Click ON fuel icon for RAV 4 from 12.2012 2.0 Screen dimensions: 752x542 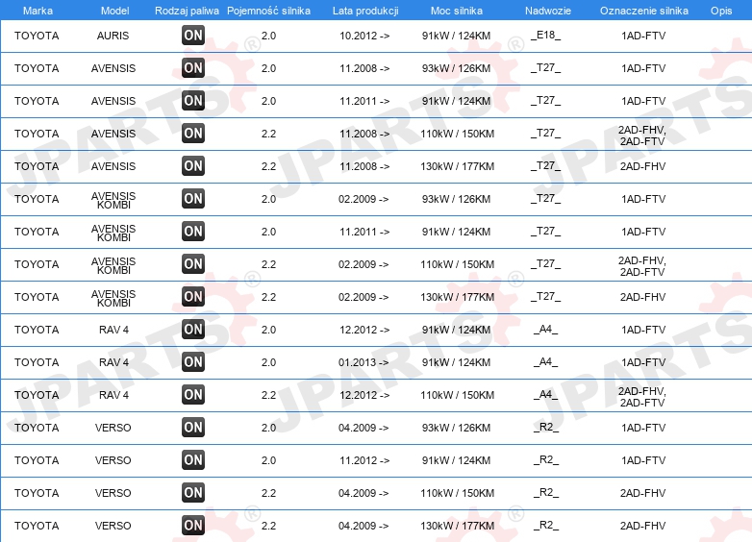[193, 329]
